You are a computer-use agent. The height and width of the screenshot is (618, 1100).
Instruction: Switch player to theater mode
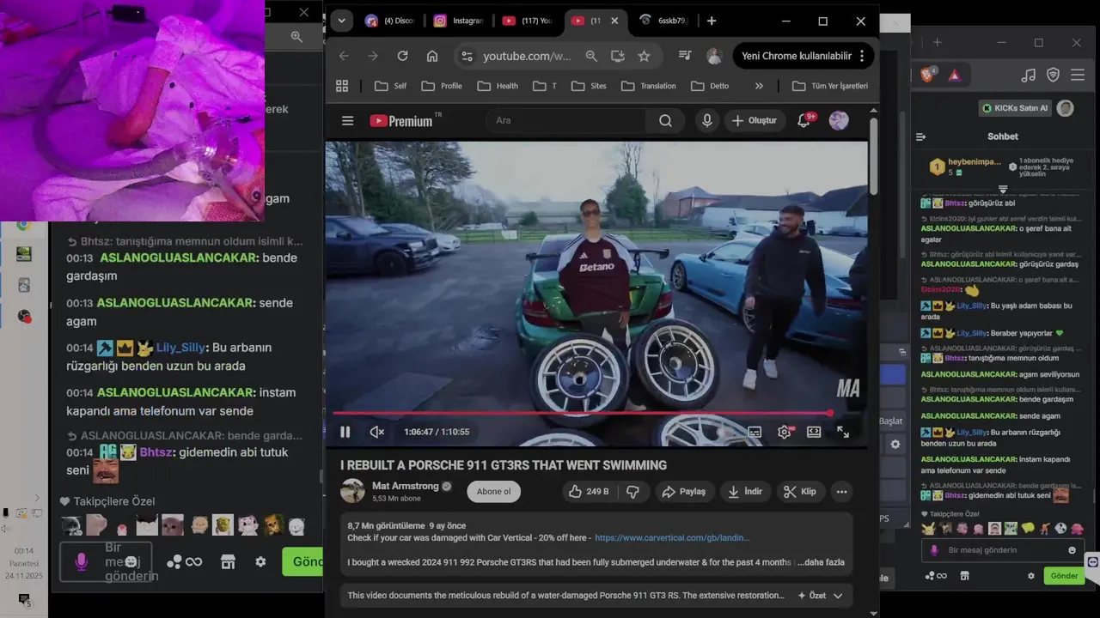(x=814, y=432)
